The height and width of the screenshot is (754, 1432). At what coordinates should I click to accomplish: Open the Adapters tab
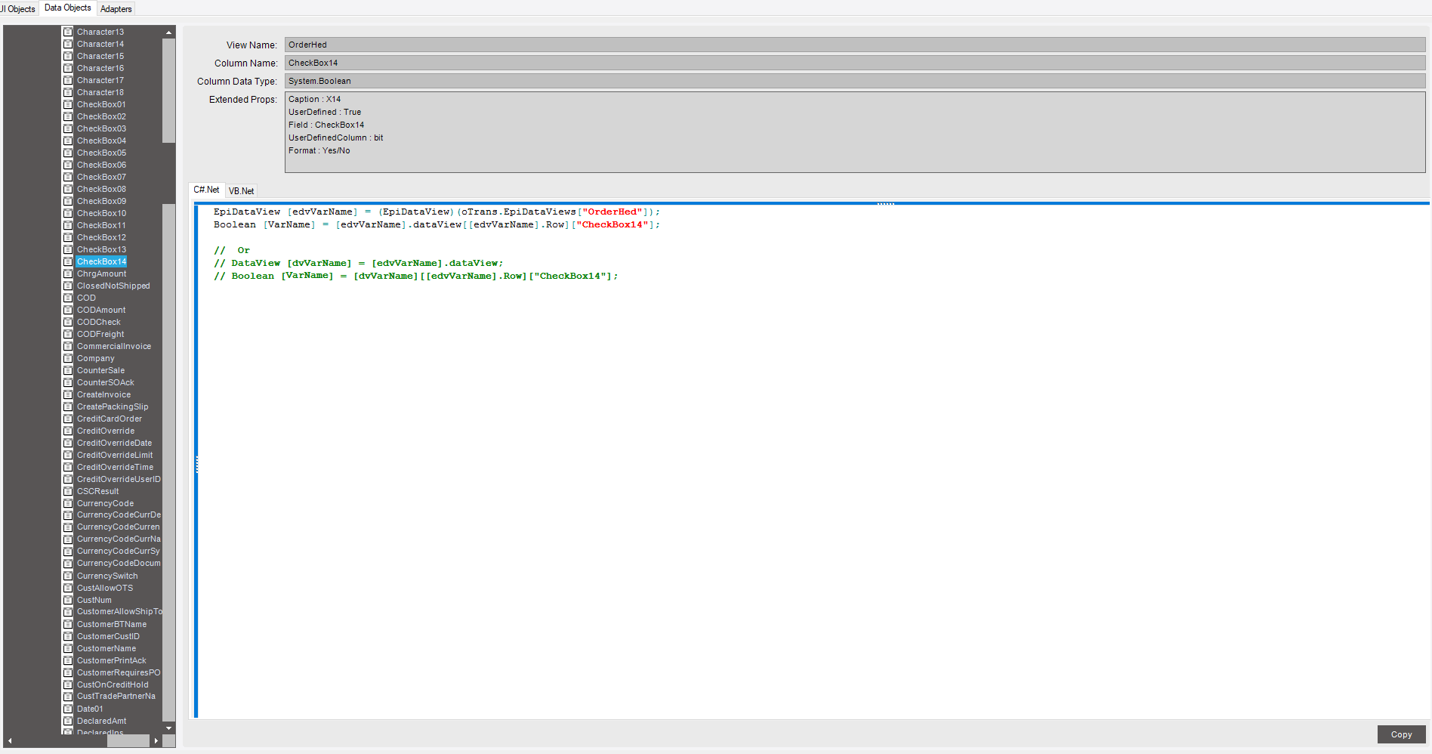(x=116, y=8)
